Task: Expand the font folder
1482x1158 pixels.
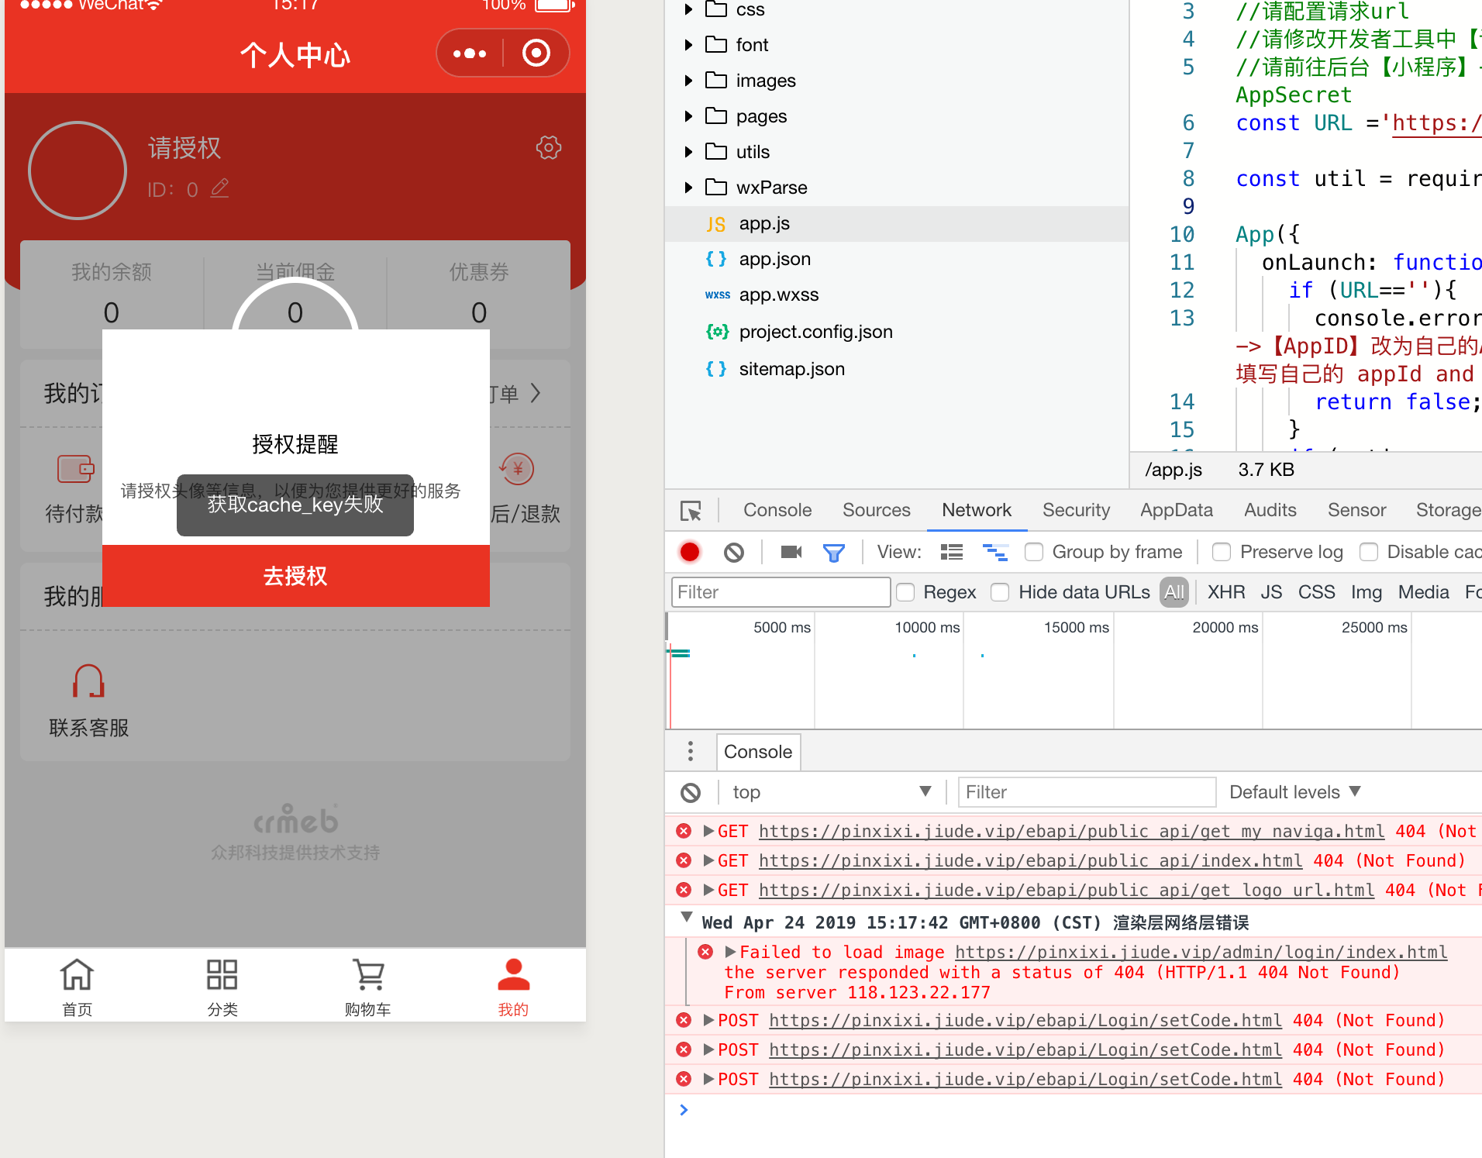Action: 688,45
